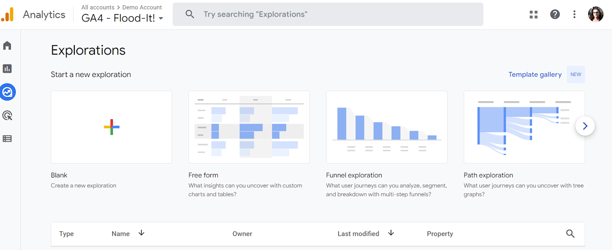The width and height of the screenshot is (612, 250).
Task: Create a Blank exploration thumbnail
Action: click(x=111, y=127)
